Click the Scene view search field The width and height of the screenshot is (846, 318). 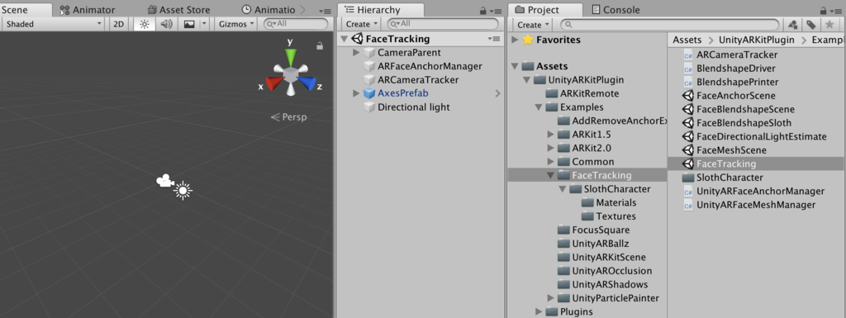tap(296, 24)
